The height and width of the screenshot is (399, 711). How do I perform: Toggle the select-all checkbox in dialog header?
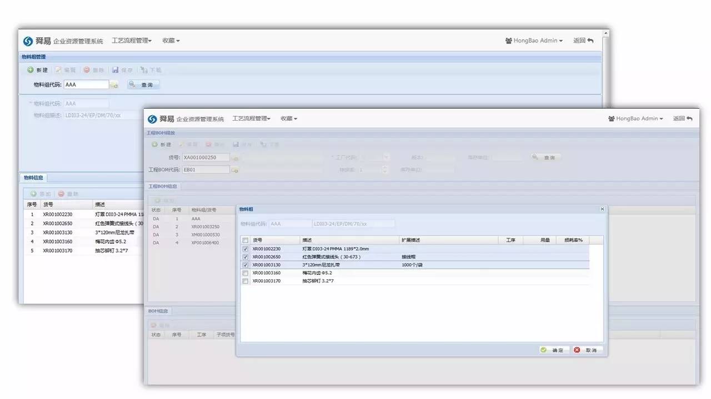pyautogui.click(x=246, y=241)
